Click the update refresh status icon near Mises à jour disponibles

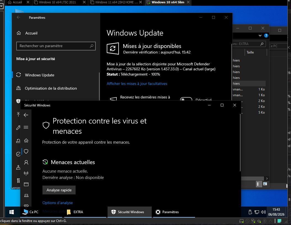(113, 49)
